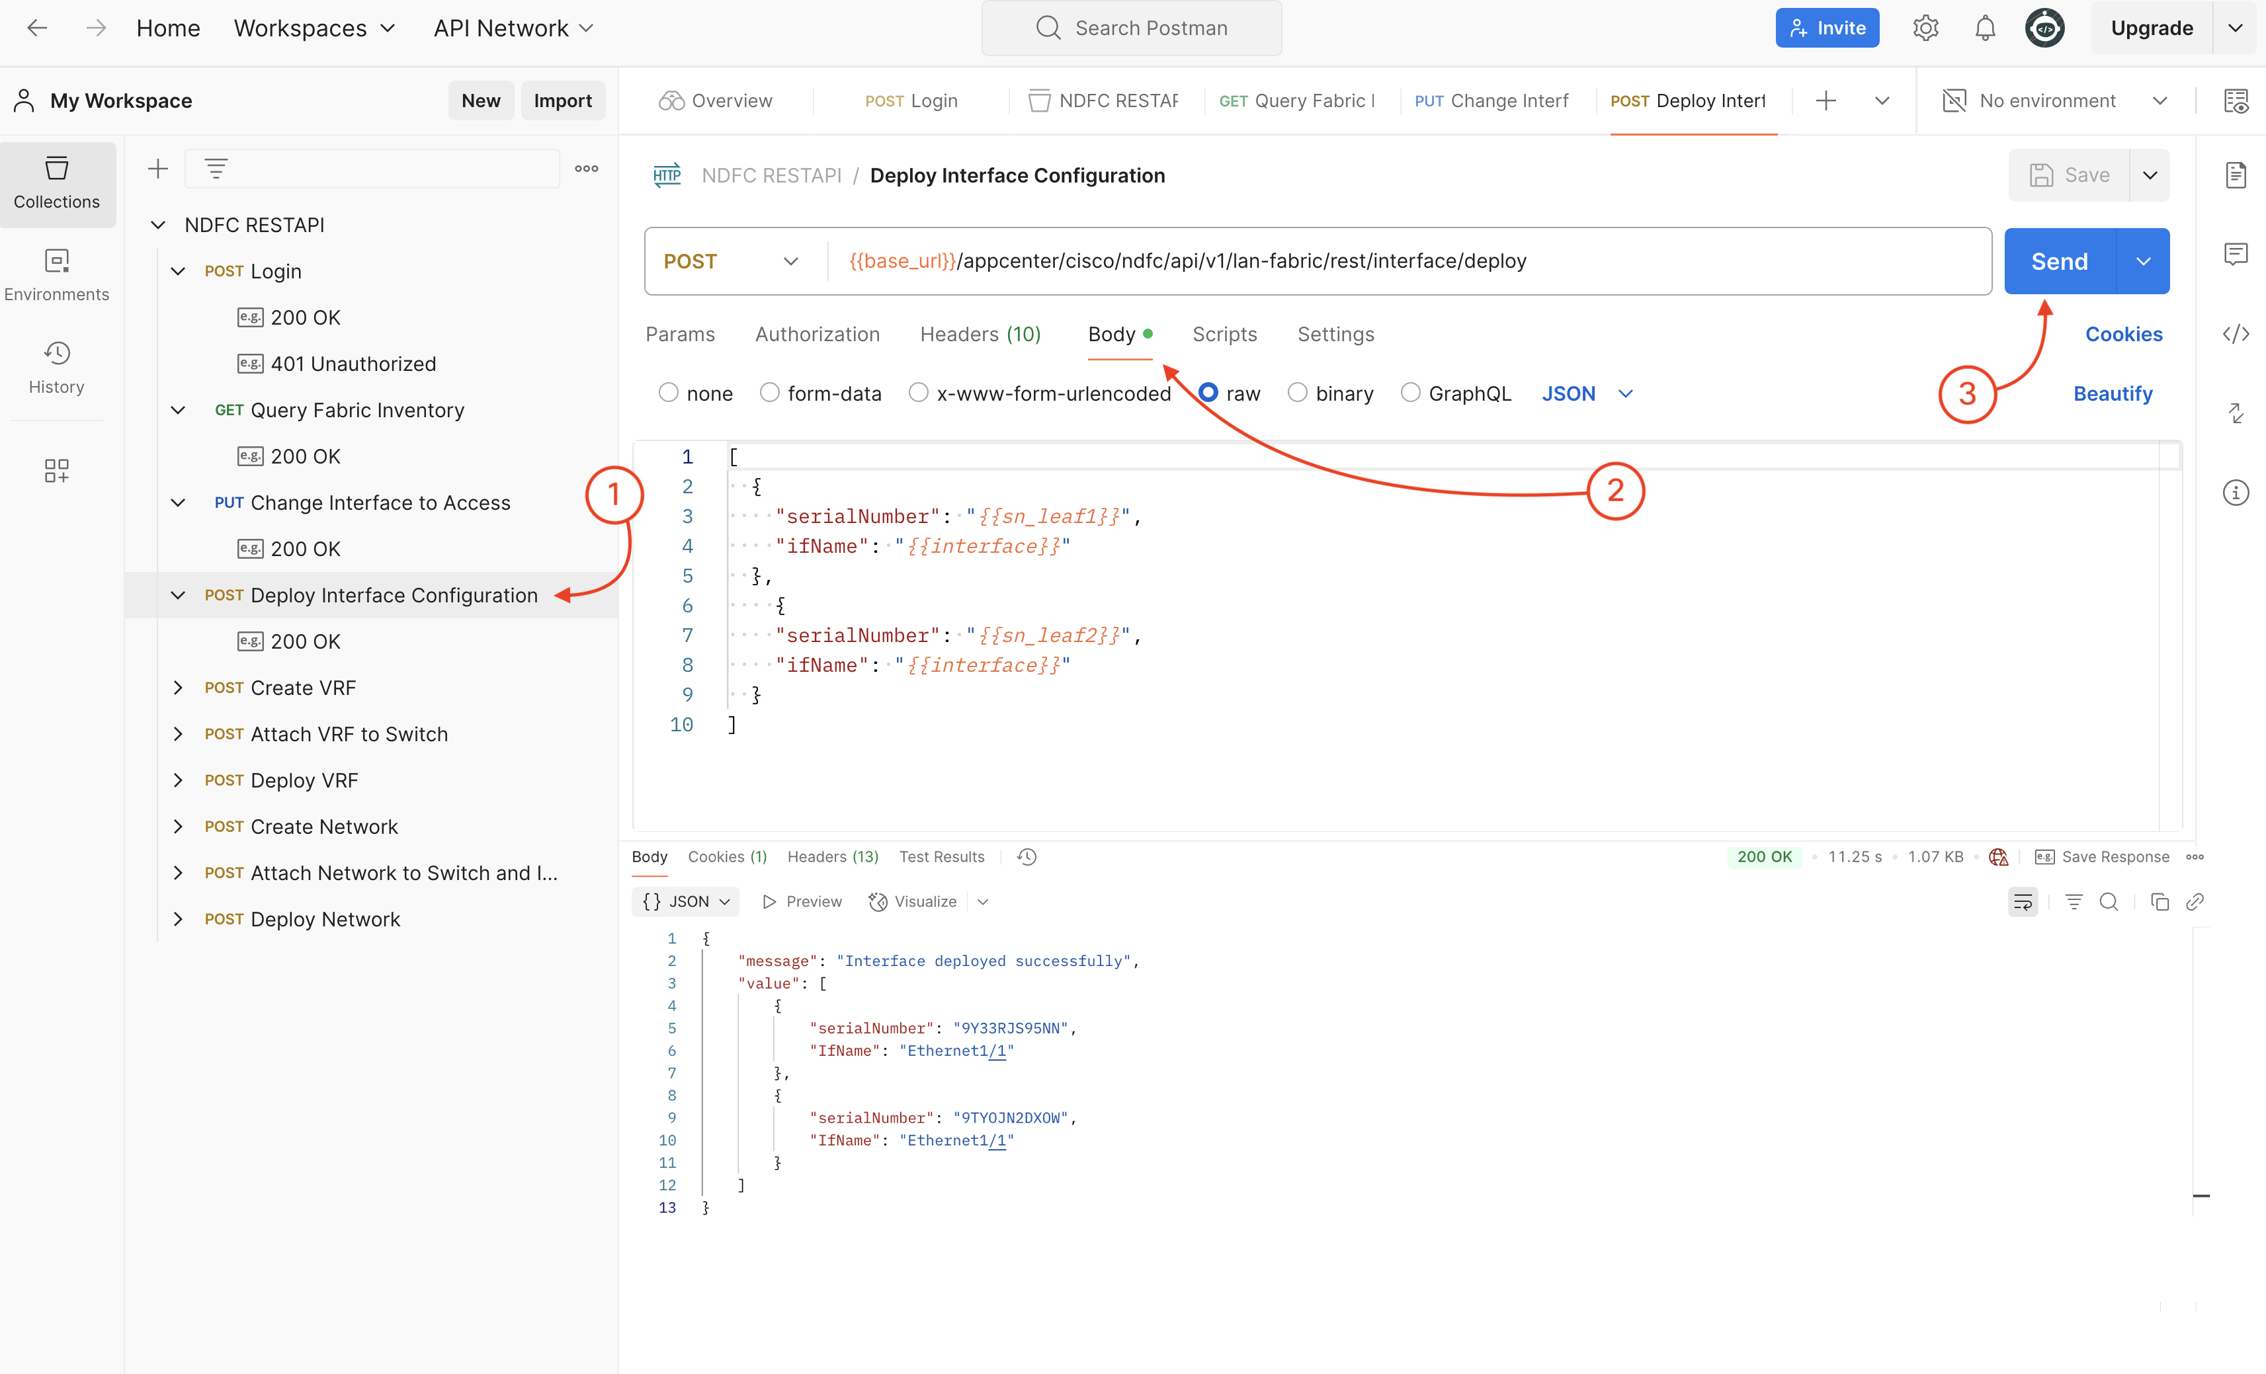Image resolution: width=2266 pixels, height=1374 pixels.
Task: Open the Workspaces dropdown menu
Action: click(x=314, y=28)
